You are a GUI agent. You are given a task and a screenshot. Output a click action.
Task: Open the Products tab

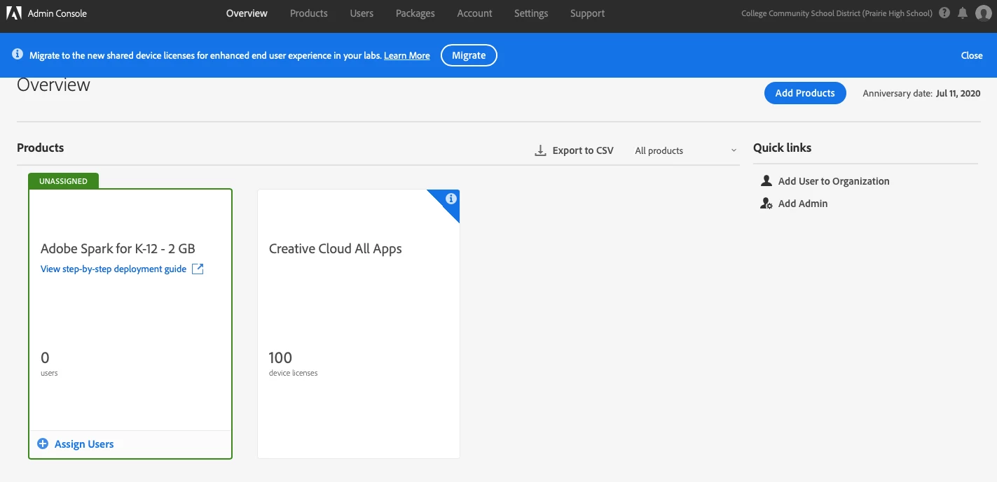[x=309, y=13]
